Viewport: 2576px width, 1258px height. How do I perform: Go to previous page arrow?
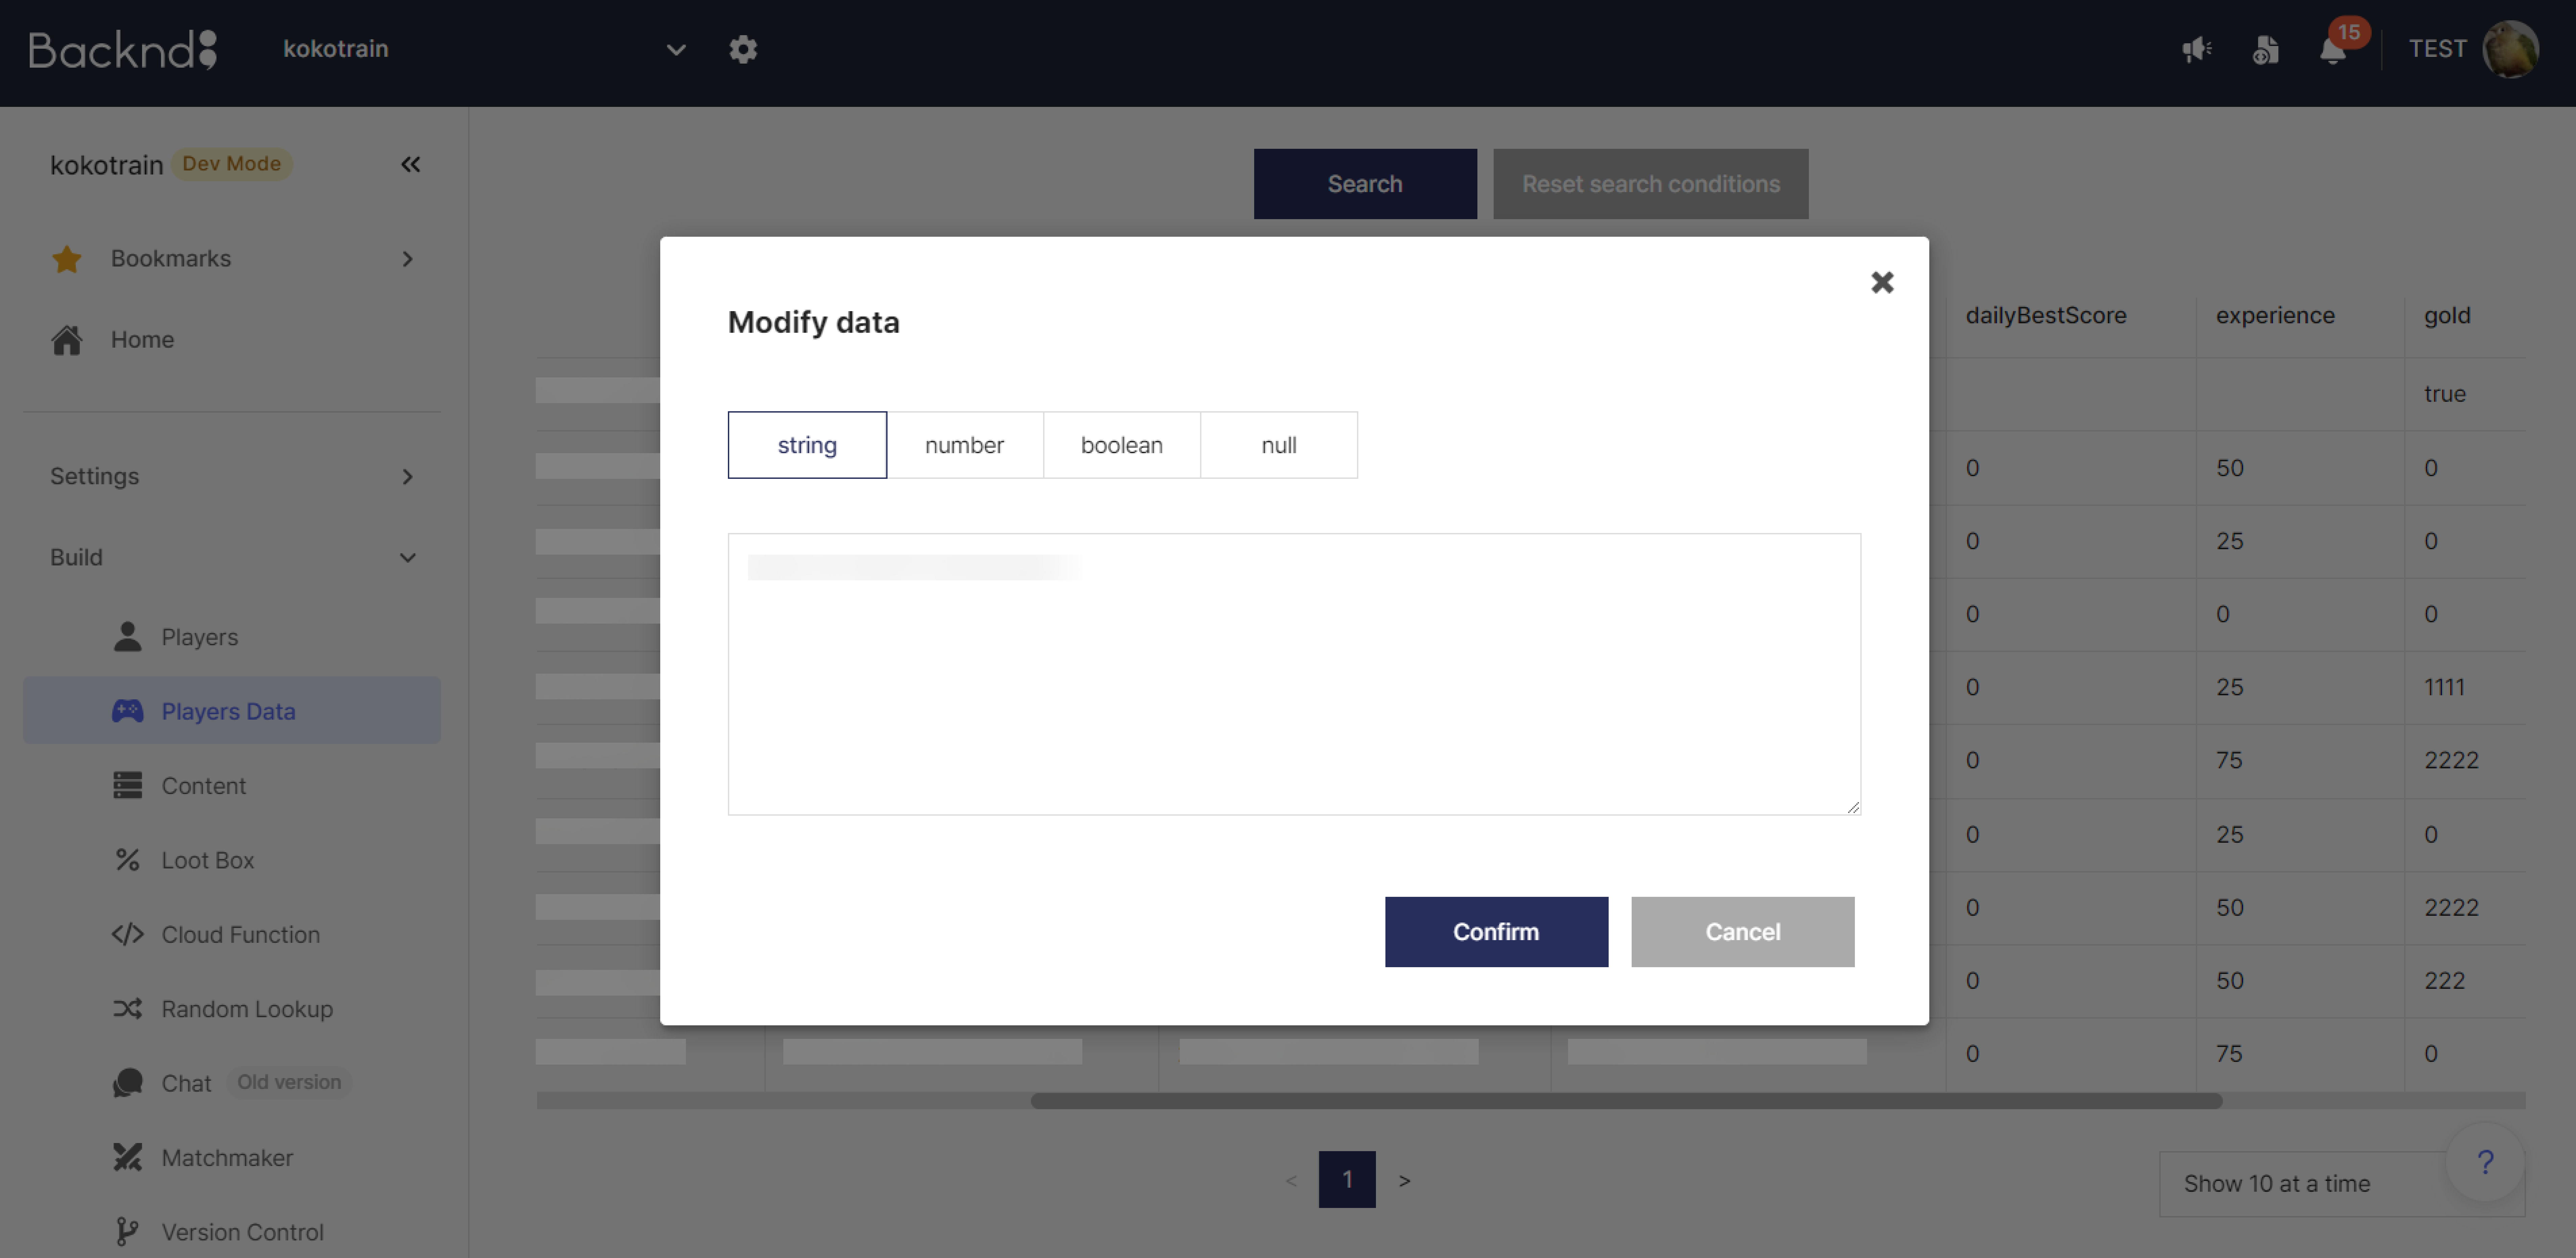pos(1291,1181)
